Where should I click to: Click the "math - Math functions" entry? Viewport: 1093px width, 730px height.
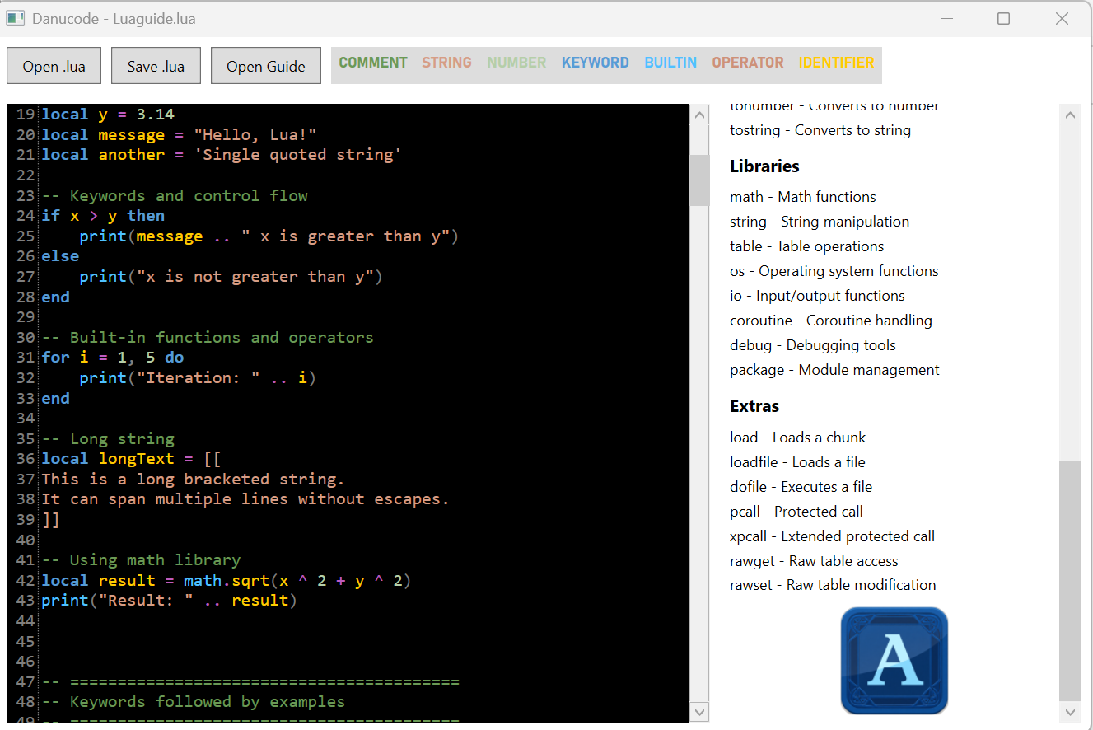tap(802, 196)
